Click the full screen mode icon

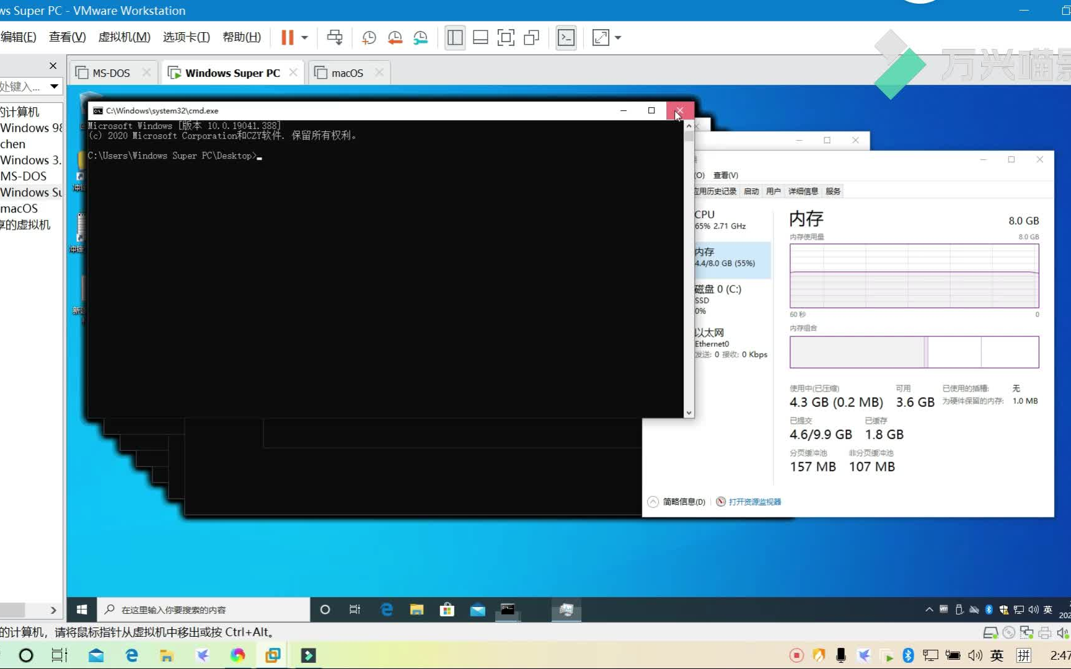[506, 38]
